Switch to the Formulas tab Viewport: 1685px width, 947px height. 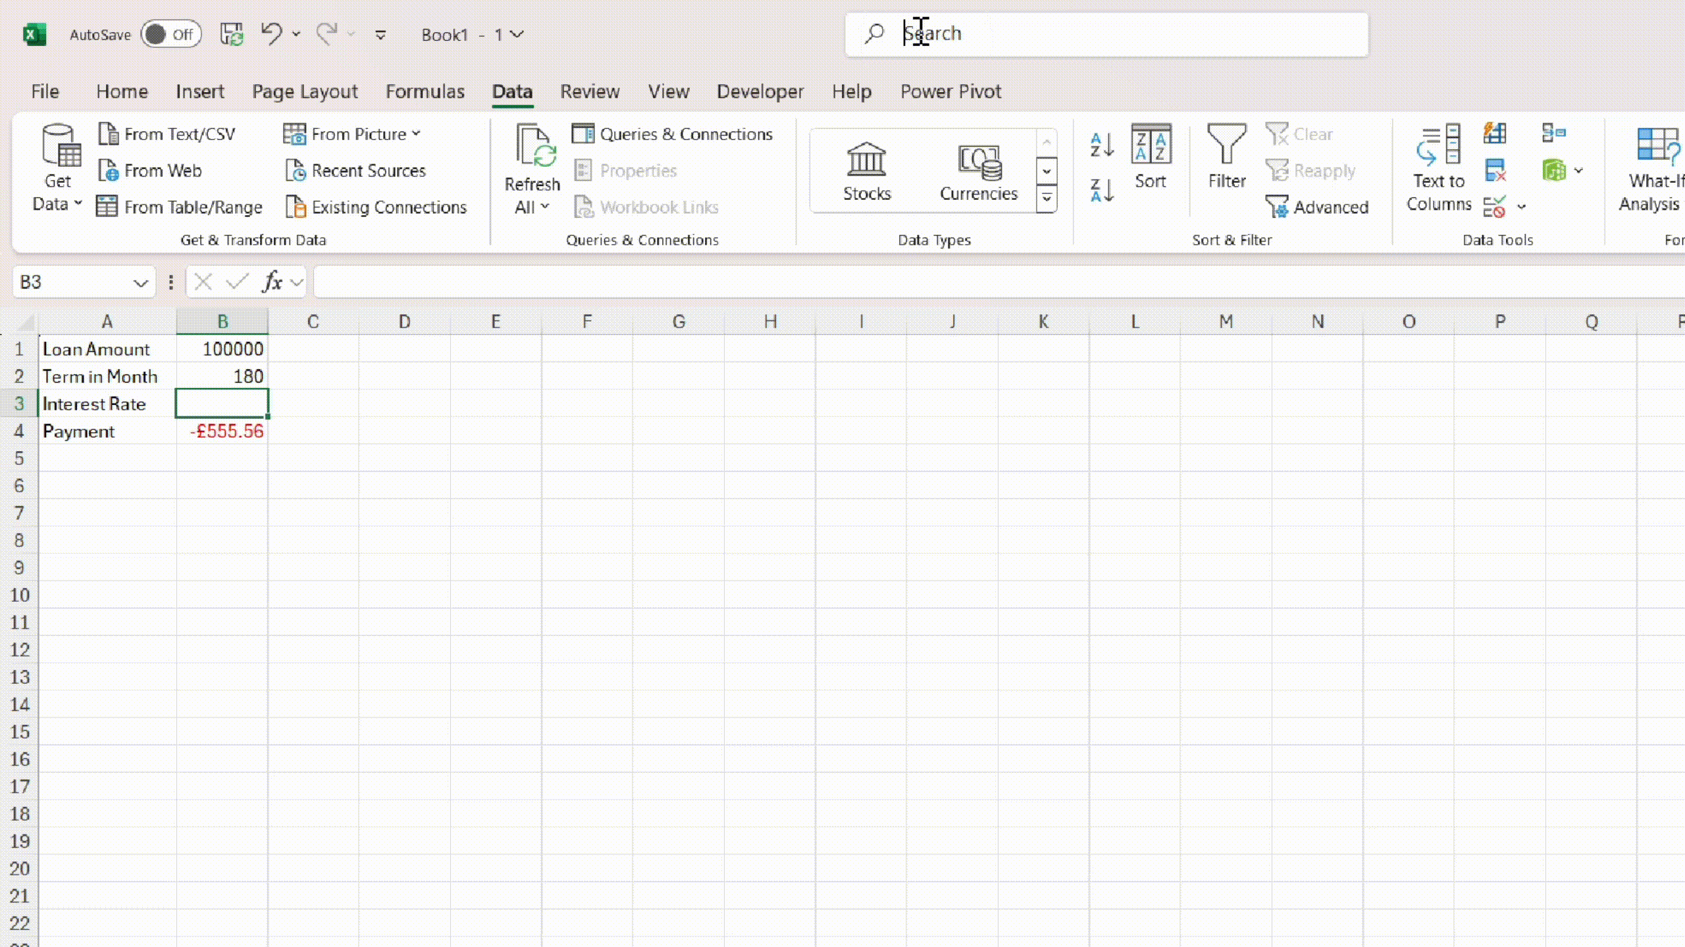tap(425, 91)
